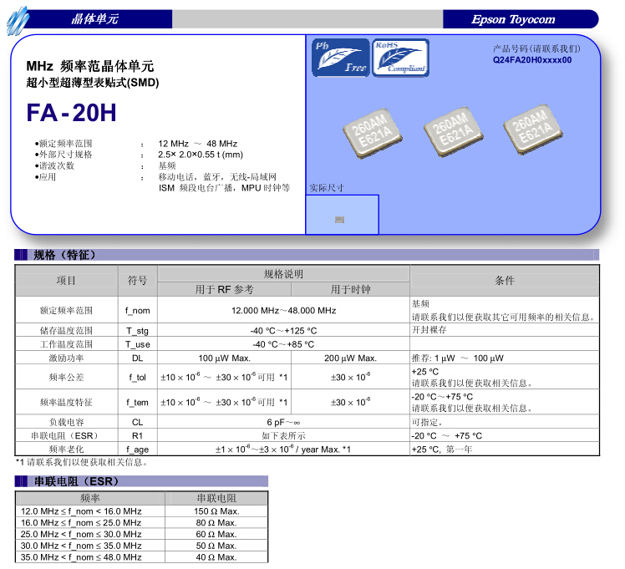The width and height of the screenshot is (625, 569).
Task: Click the tiny actual-size chip thumbnail
Action: (339, 219)
